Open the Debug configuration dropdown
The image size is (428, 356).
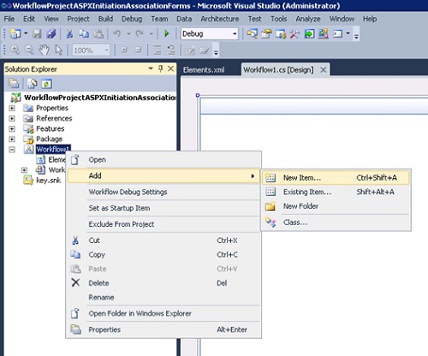pyautogui.click(x=235, y=33)
